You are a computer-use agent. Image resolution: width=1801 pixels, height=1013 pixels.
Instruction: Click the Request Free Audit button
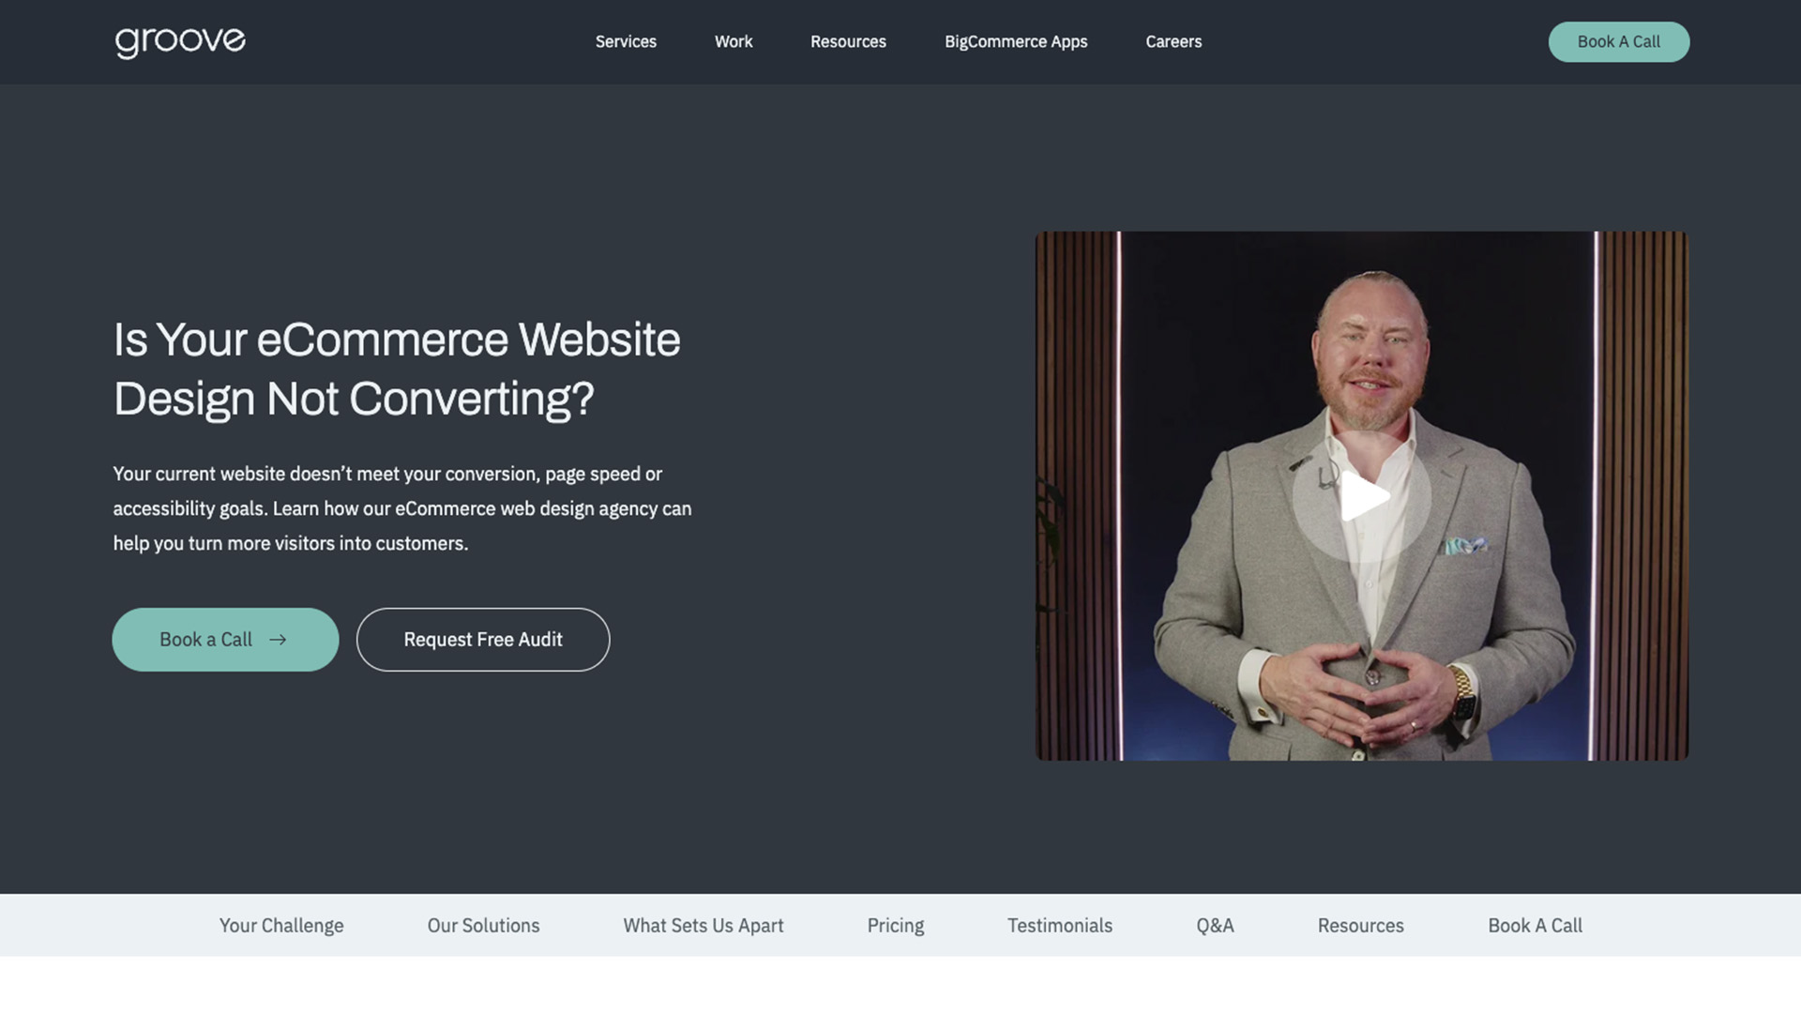click(483, 640)
